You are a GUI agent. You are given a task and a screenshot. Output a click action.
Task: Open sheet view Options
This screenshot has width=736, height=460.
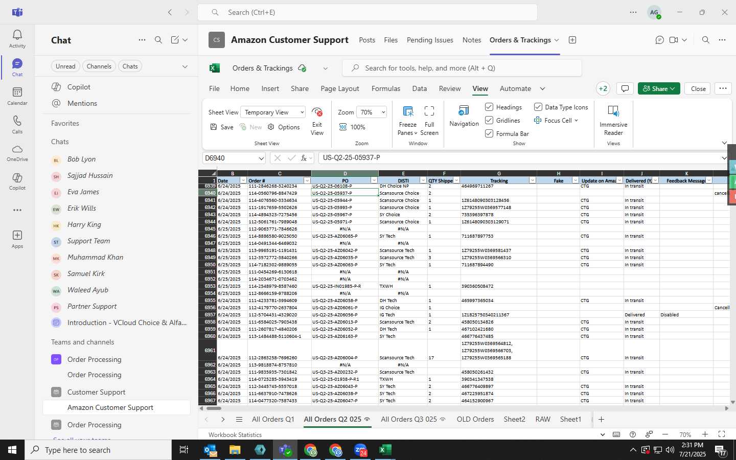coord(284,127)
